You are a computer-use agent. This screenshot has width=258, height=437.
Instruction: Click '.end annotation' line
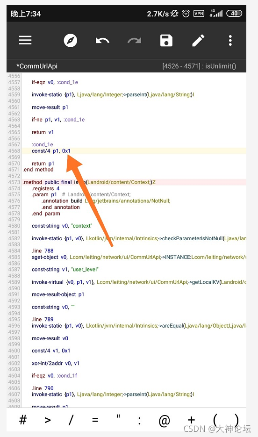(x=61, y=207)
